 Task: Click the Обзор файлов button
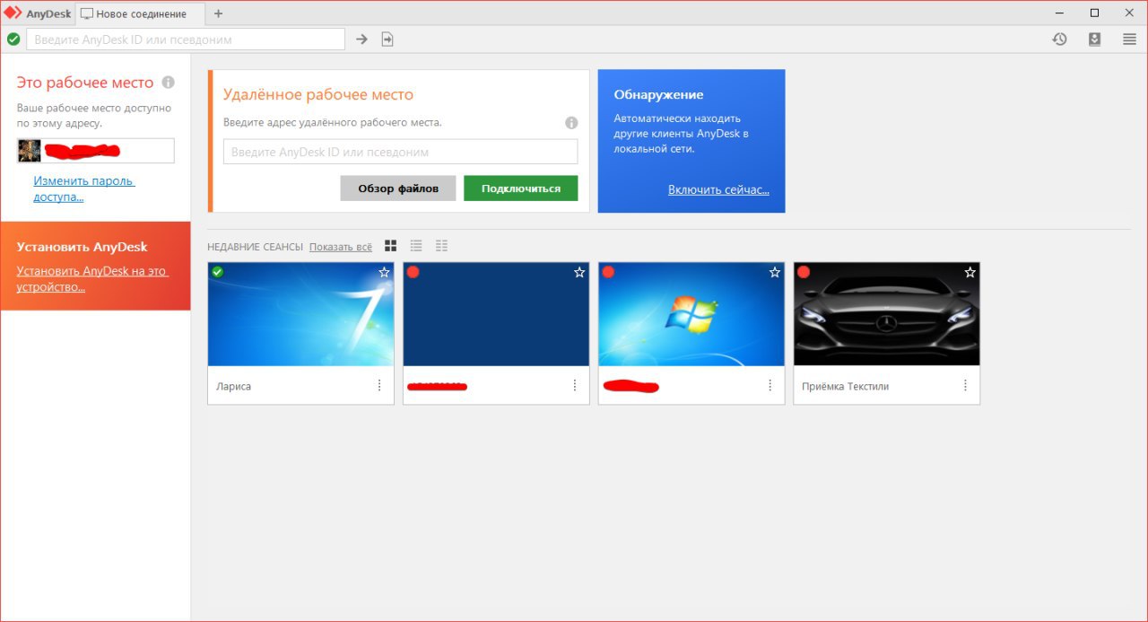click(398, 188)
